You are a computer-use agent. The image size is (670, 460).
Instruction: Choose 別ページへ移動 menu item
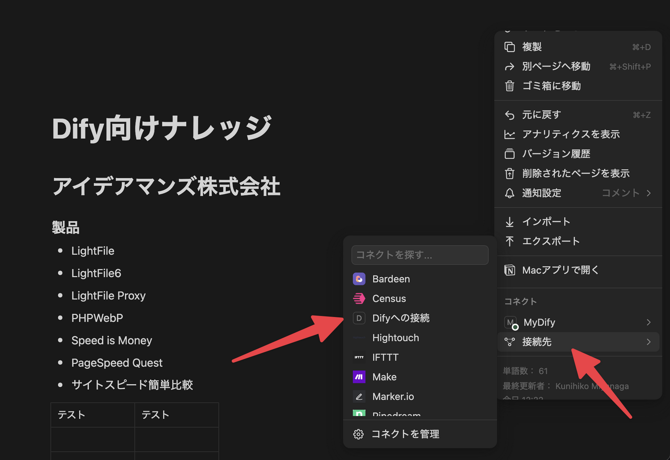[578, 67]
